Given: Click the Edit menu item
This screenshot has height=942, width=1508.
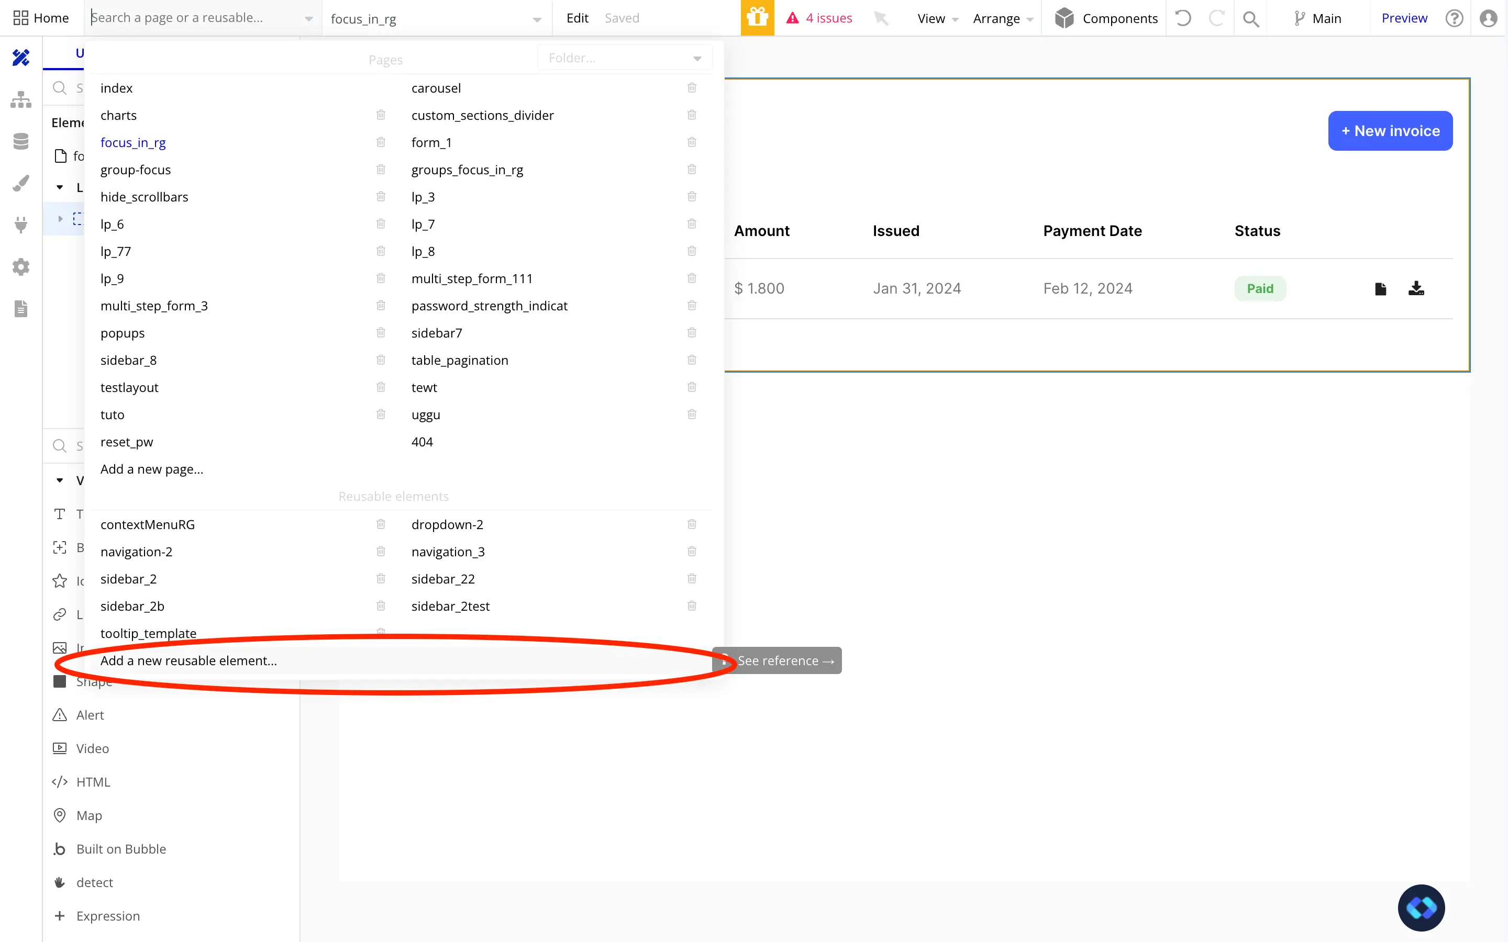Looking at the screenshot, I should tap(577, 18).
